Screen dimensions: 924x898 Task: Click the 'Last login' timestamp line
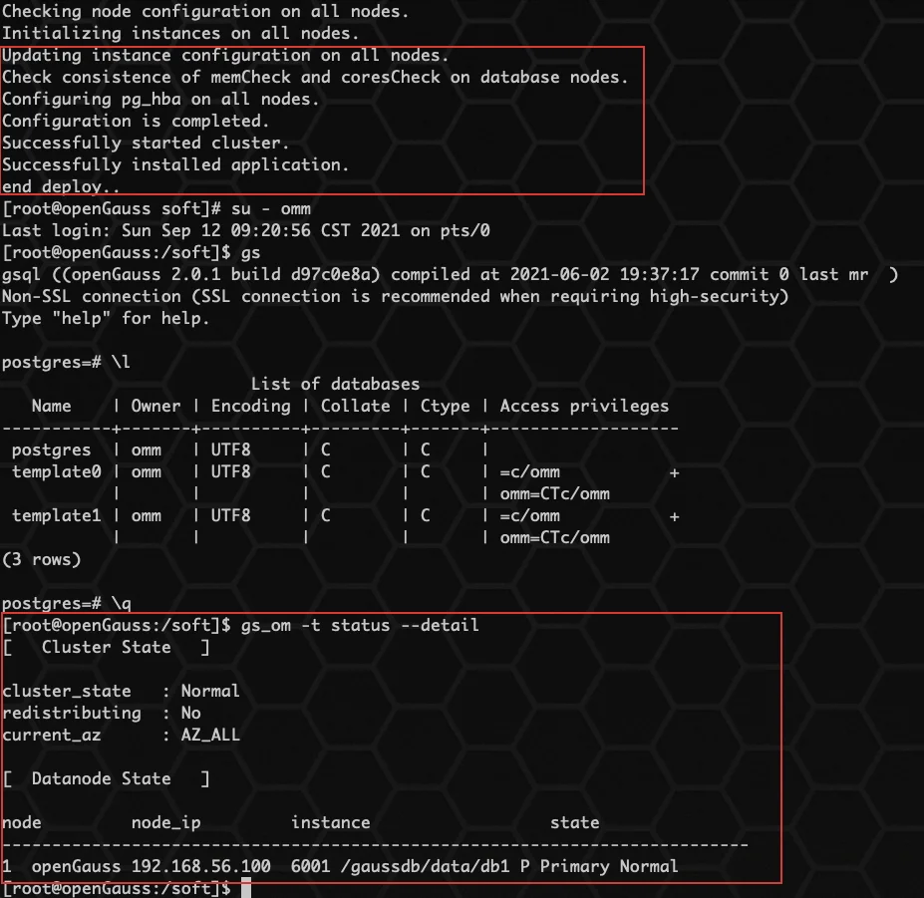[246, 230]
